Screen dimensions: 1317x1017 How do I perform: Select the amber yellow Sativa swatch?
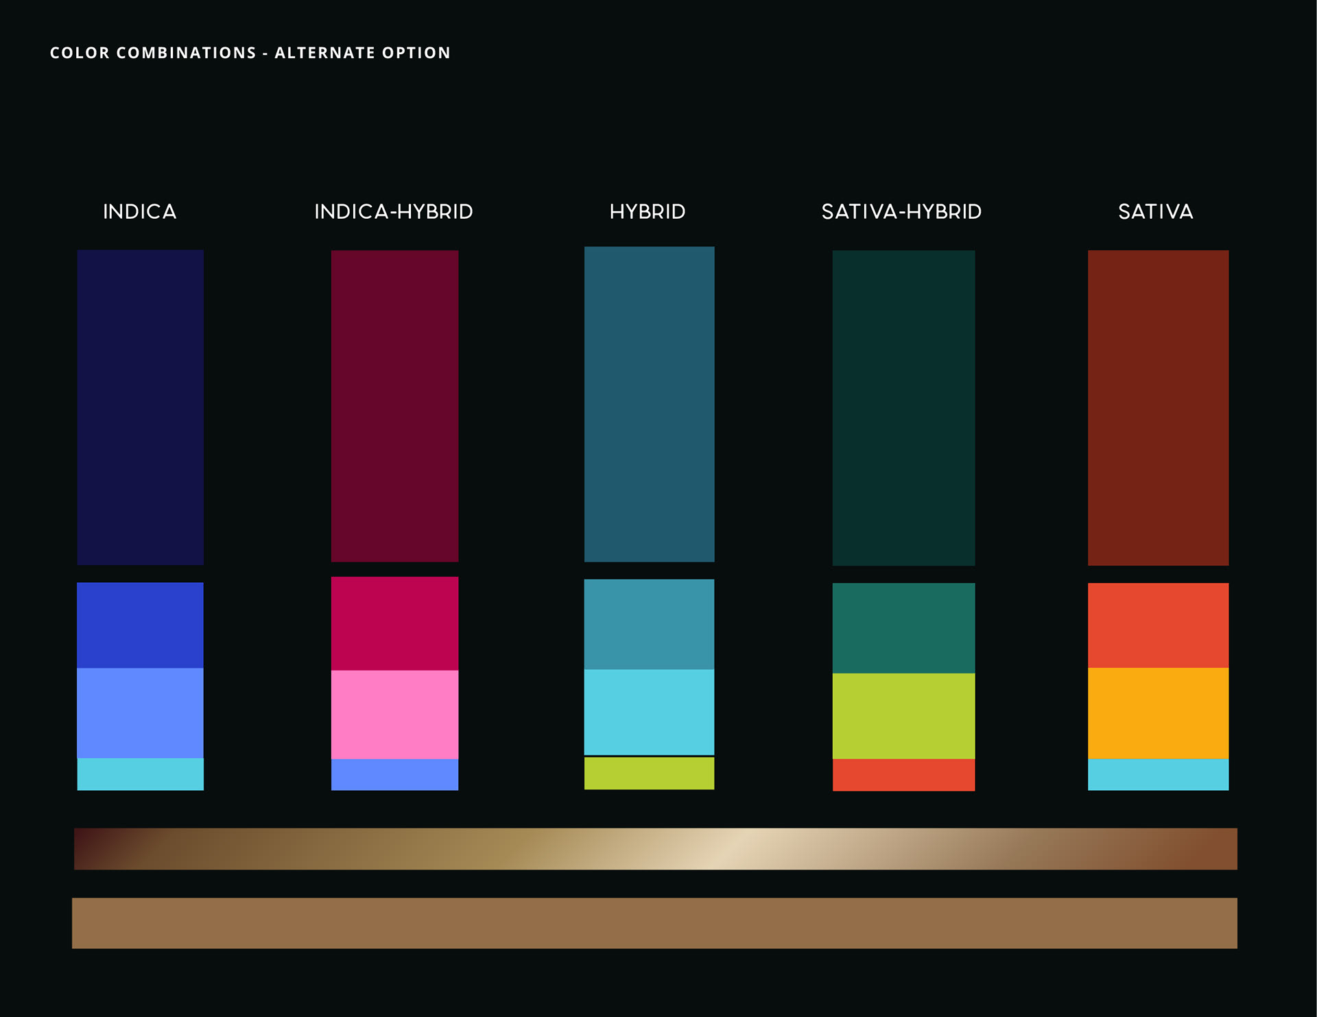click(x=1158, y=713)
